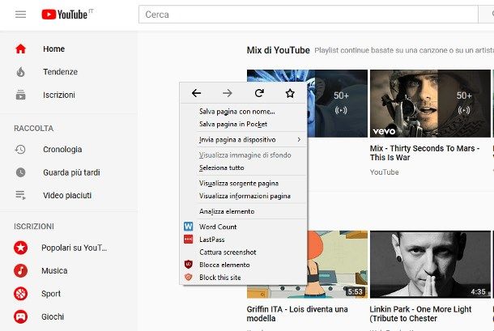Choose Cattura screenshot entry

(228, 252)
